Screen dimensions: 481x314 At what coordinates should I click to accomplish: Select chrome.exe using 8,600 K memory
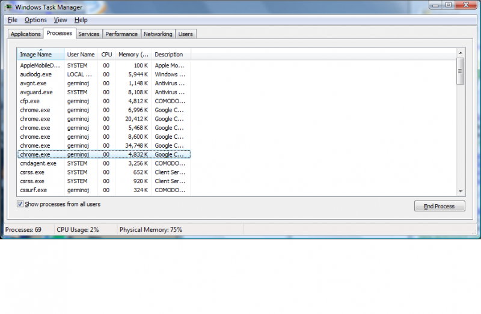104,137
